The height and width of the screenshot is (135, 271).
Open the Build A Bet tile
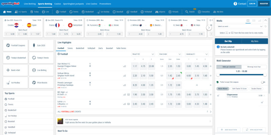[15, 70]
